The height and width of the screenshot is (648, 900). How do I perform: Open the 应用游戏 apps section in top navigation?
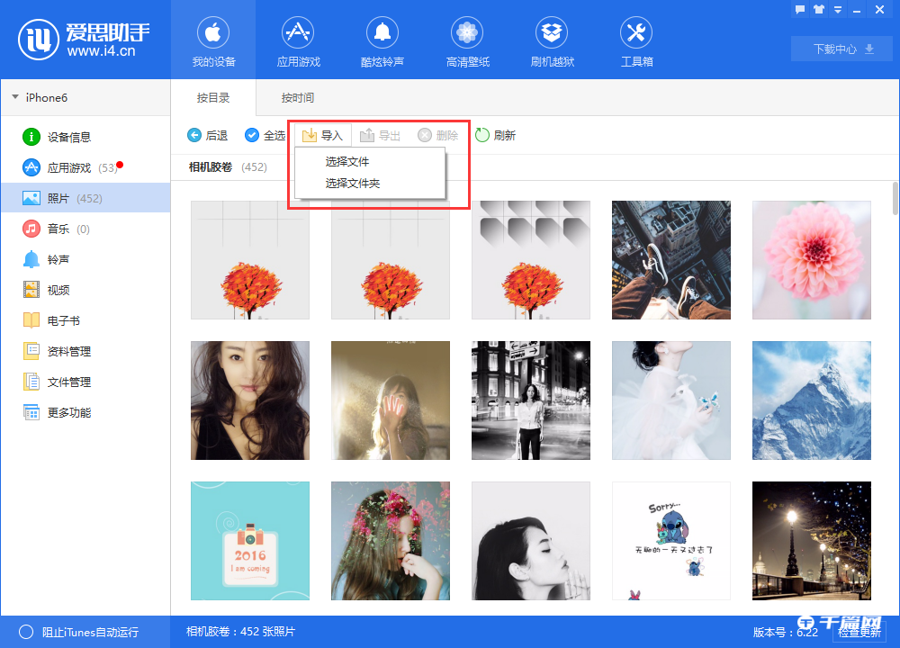[298, 40]
